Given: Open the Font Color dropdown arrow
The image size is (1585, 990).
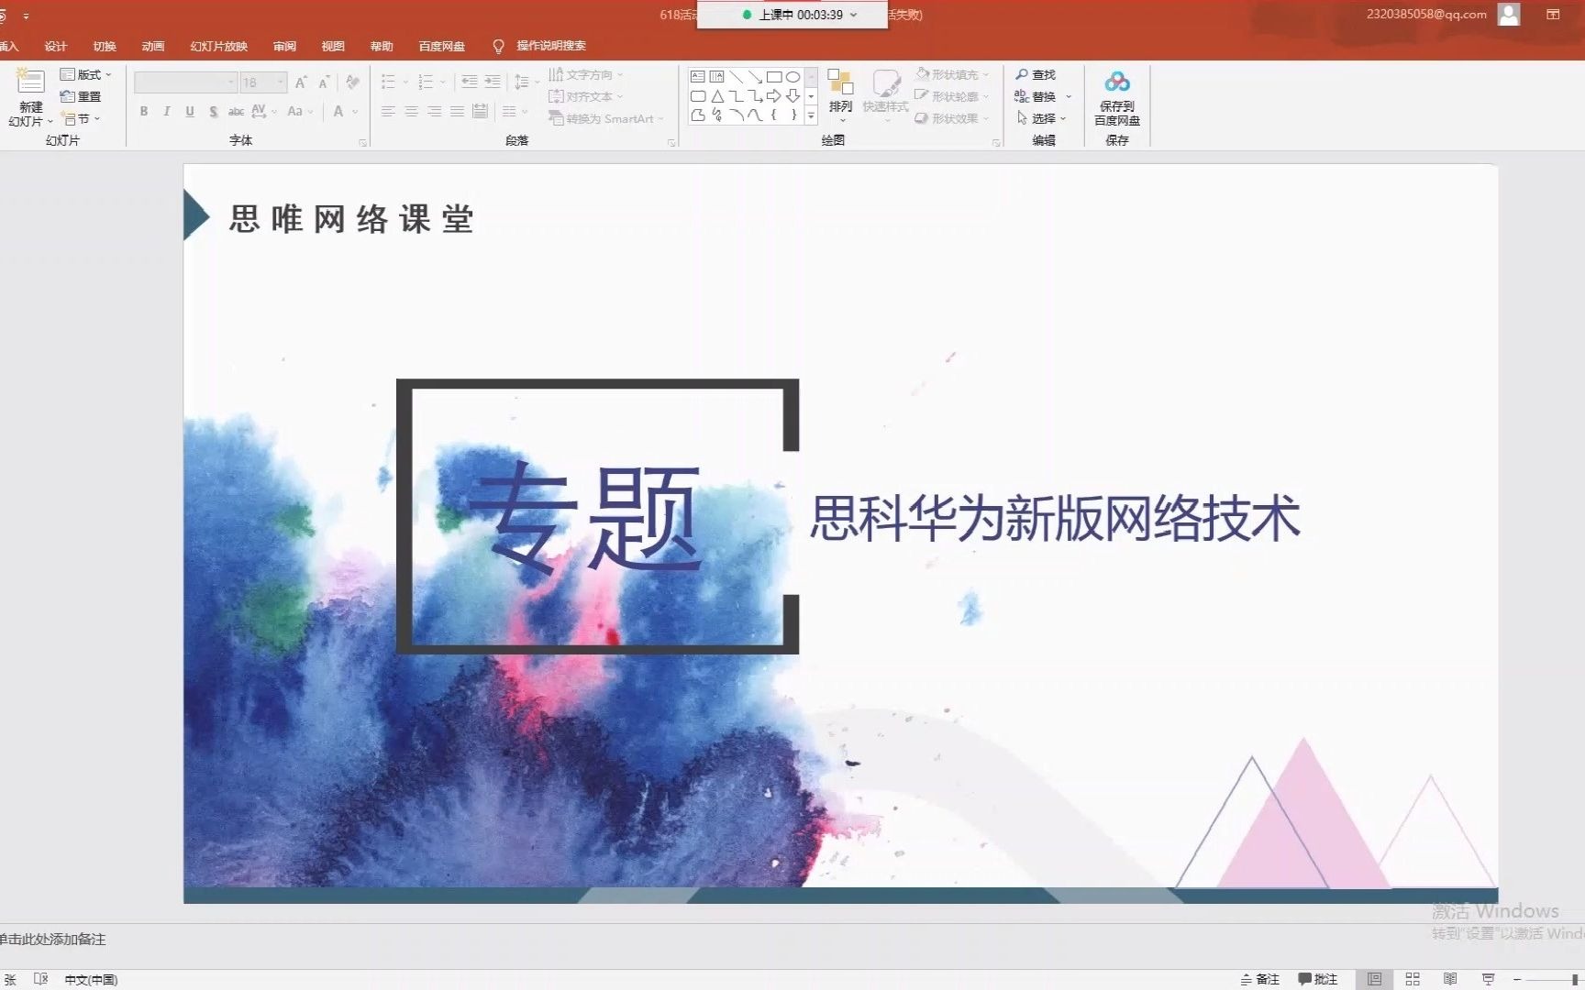Looking at the screenshot, I should click(x=356, y=111).
